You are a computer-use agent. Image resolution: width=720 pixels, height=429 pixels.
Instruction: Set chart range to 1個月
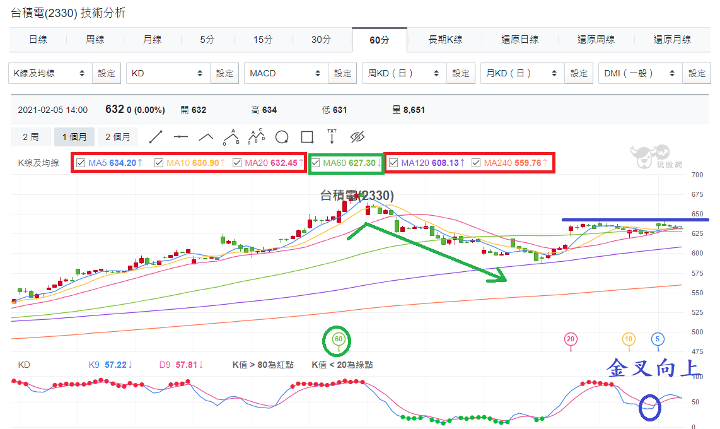pyautogui.click(x=74, y=137)
